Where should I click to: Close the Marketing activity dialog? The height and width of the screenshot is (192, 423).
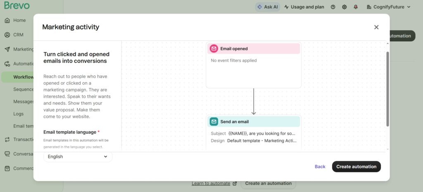[376, 27]
